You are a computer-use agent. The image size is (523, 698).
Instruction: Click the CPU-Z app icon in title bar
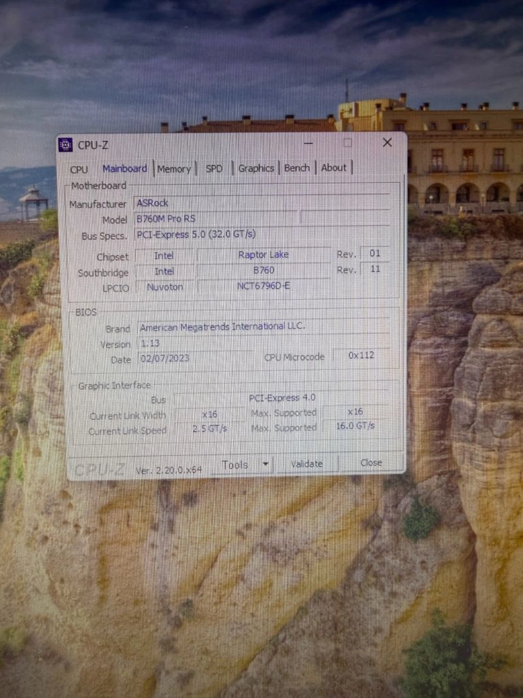click(x=66, y=144)
